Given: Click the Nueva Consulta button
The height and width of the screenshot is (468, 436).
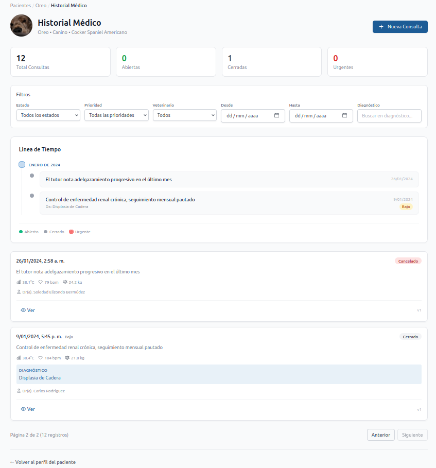Looking at the screenshot, I should [x=400, y=27].
